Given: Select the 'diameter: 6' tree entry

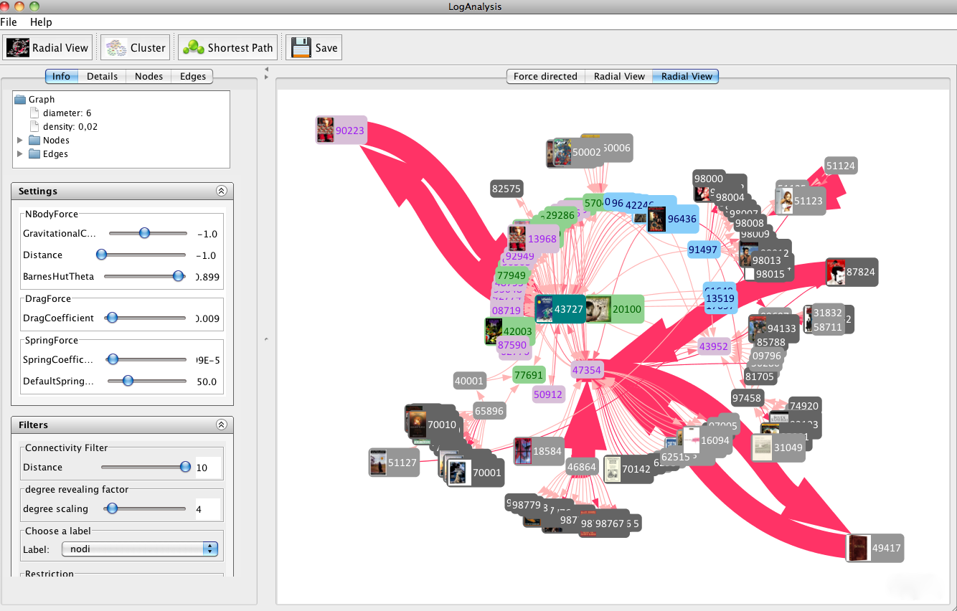Looking at the screenshot, I should tap(60, 113).
